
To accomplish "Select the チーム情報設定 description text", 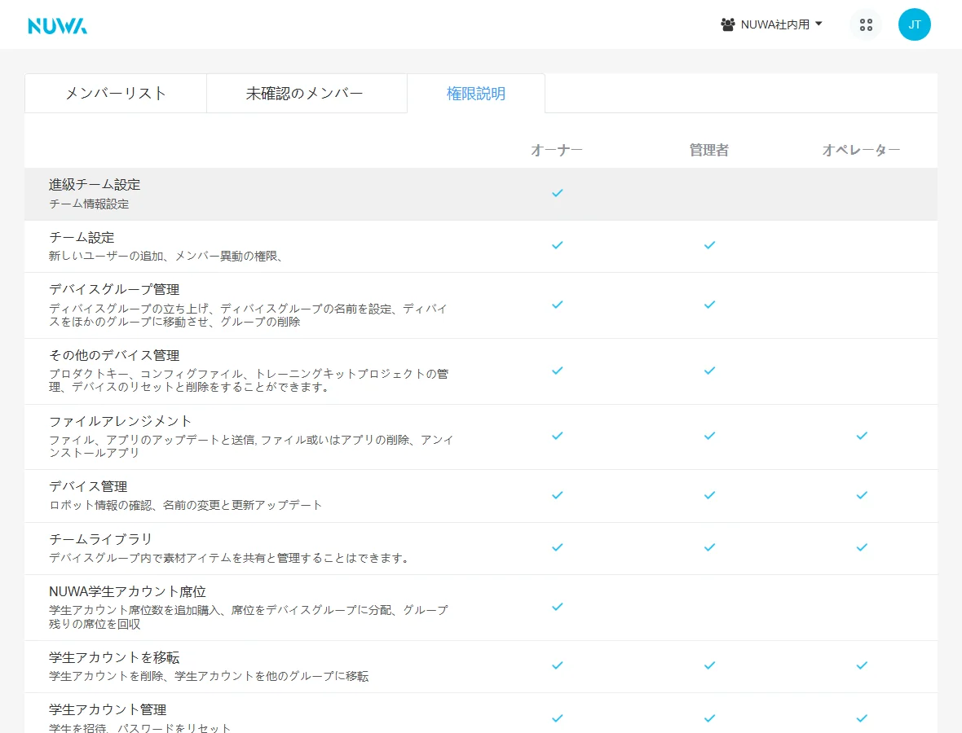I will point(89,204).
